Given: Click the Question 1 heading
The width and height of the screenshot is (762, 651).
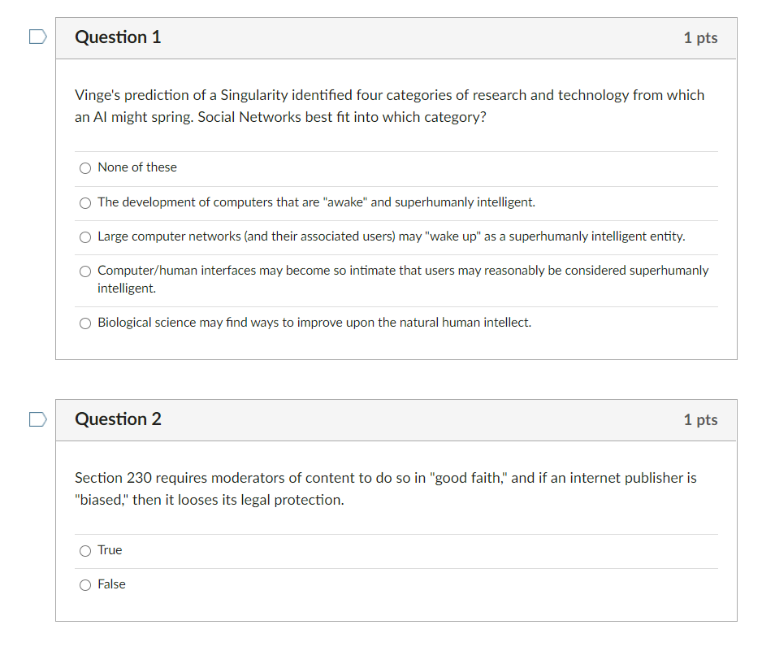Looking at the screenshot, I should 118,37.
